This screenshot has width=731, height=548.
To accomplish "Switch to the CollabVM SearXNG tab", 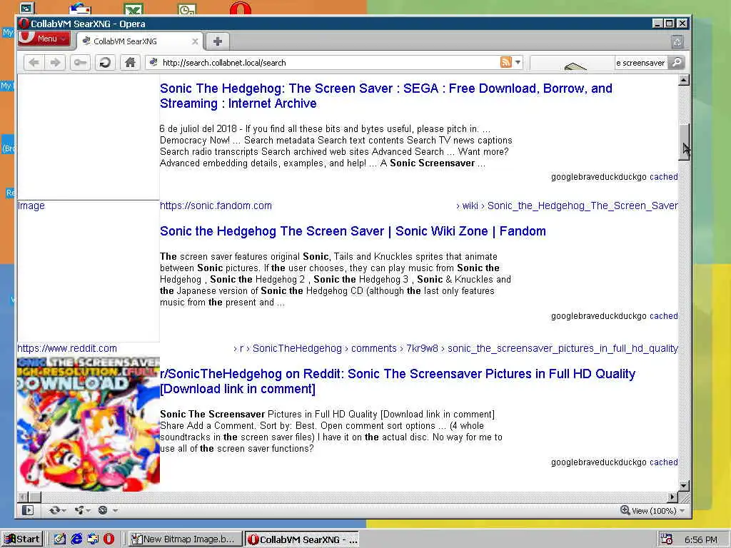I will pos(140,41).
